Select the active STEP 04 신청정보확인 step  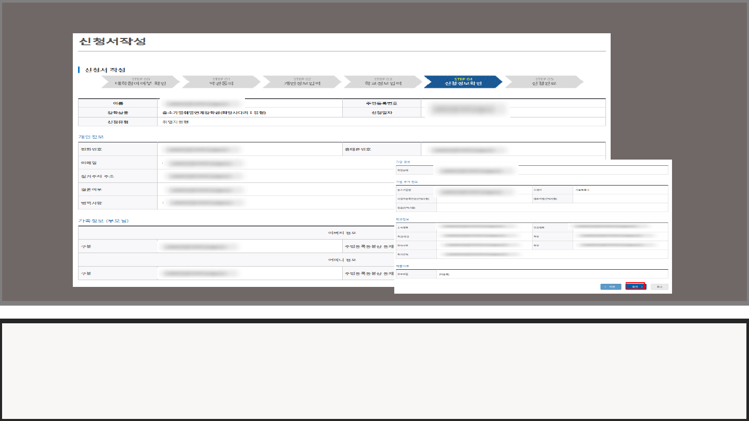[x=463, y=82]
